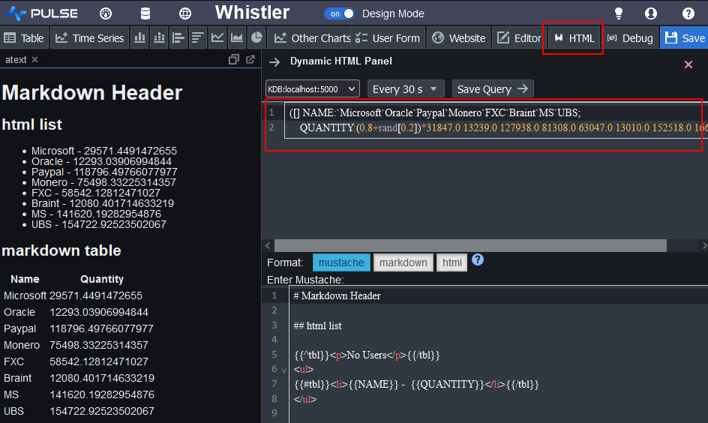Click the '# Markdown Header' template line
The width and height of the screenshot is (708, 423).
tap(337, 295)
